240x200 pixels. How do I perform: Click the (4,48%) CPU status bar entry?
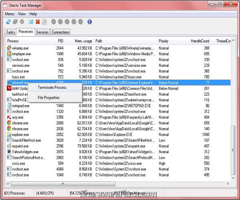point(45,193)
